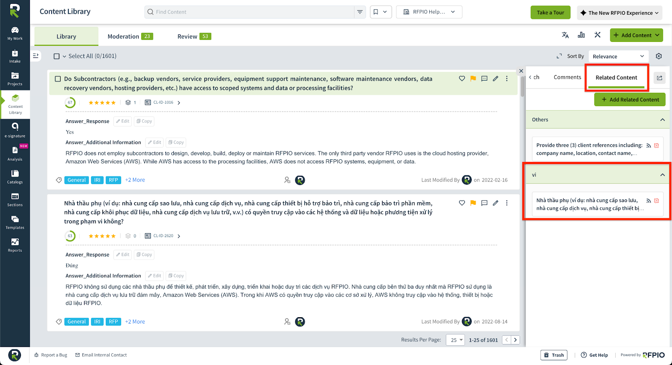Open list settings gear icon
The height and width of the screenshot is (365, 672).
click(659, 56)
